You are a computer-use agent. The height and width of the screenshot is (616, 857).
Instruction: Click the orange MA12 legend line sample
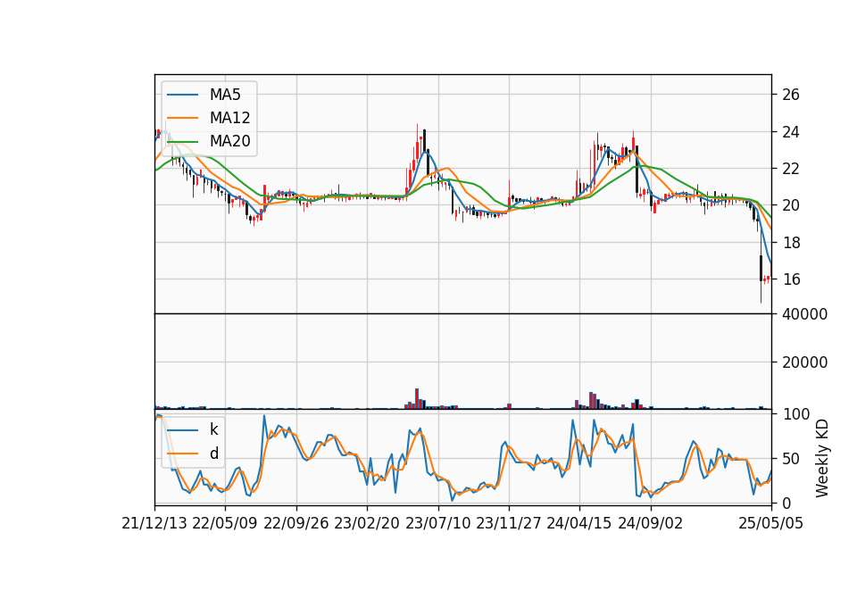click(x=182, y=118)
